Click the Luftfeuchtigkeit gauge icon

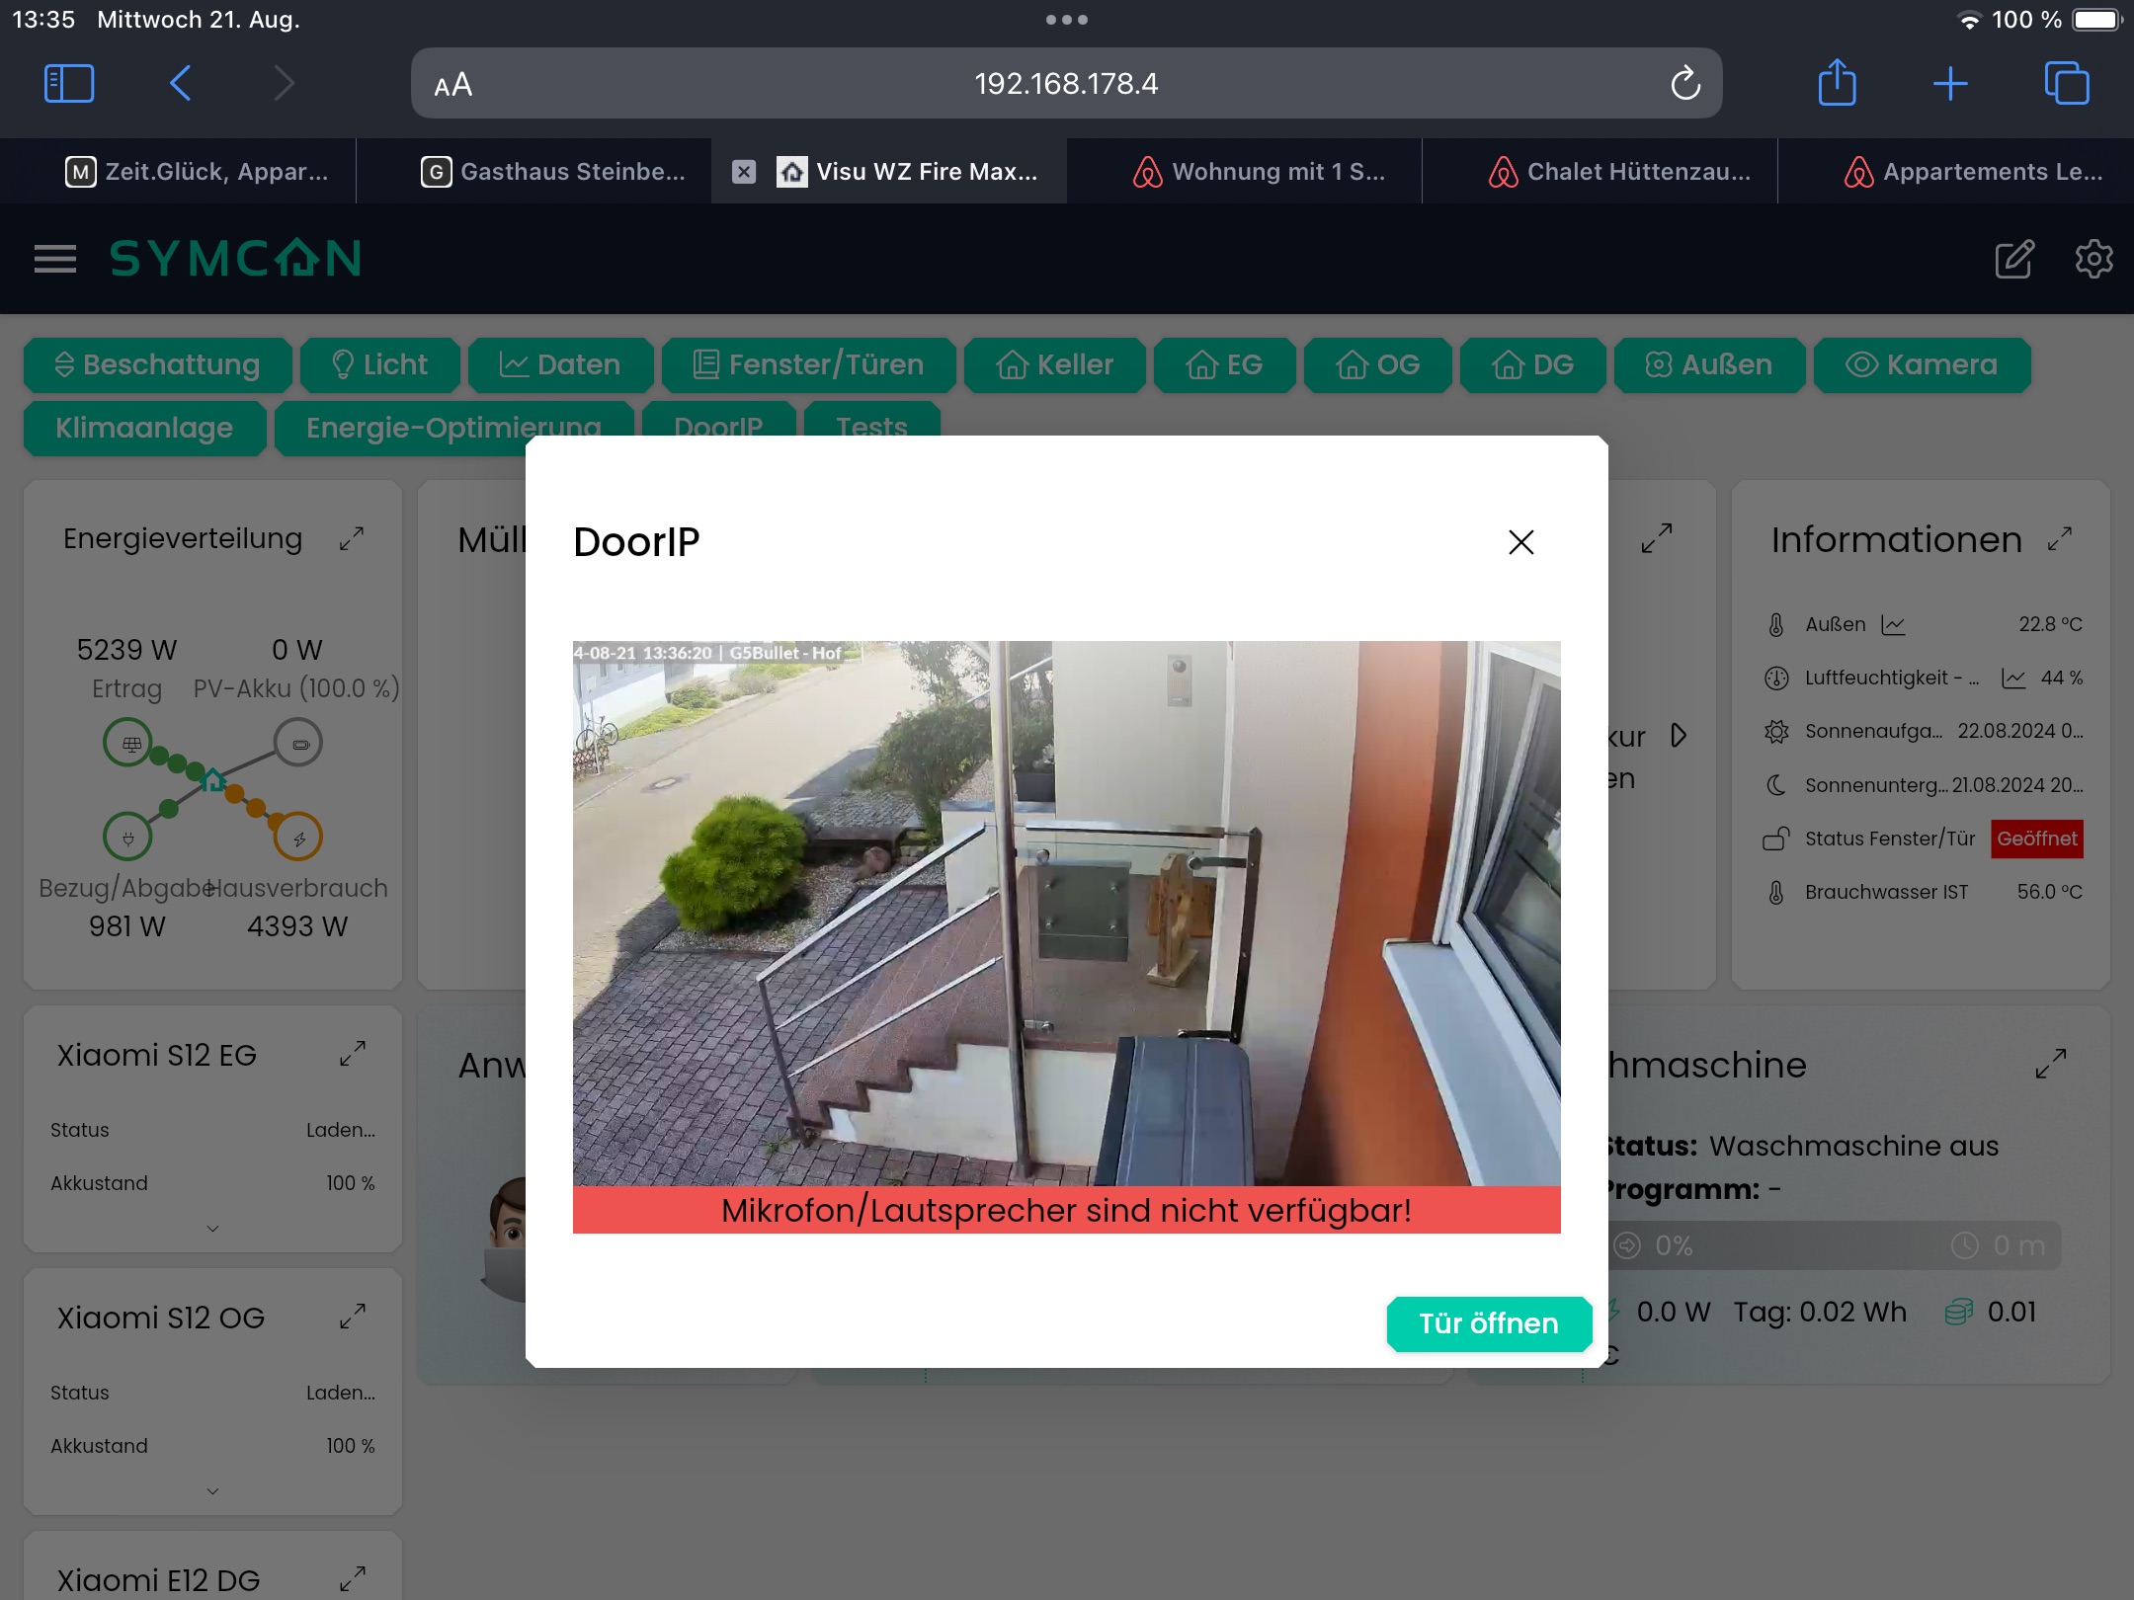point(1775,679)
